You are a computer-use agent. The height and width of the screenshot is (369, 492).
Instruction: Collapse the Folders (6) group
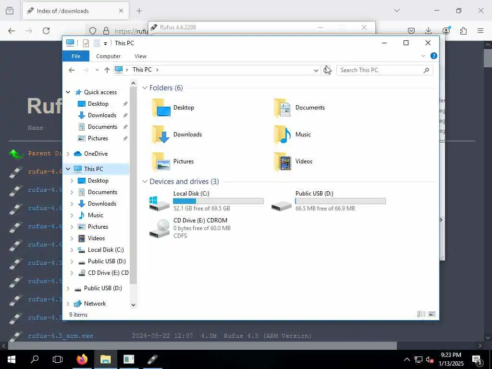coord(145,88)
